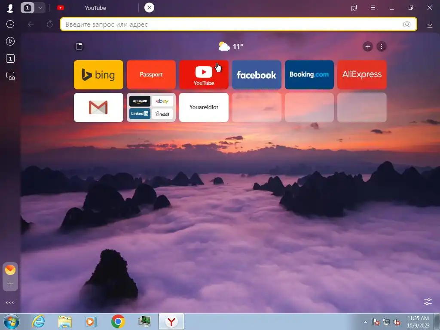Switch to the YouTube tab
This screenshot has height=330, width=440.
point(95,8)
